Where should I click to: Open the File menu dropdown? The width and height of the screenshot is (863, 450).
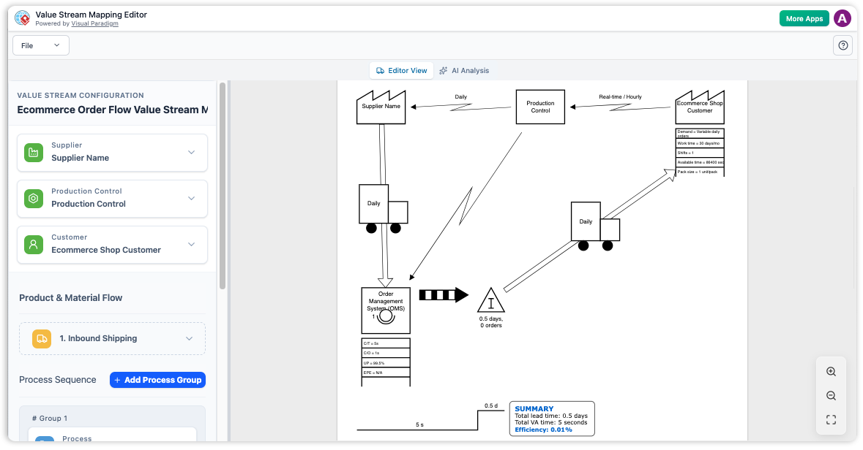(x=40, y=45)
